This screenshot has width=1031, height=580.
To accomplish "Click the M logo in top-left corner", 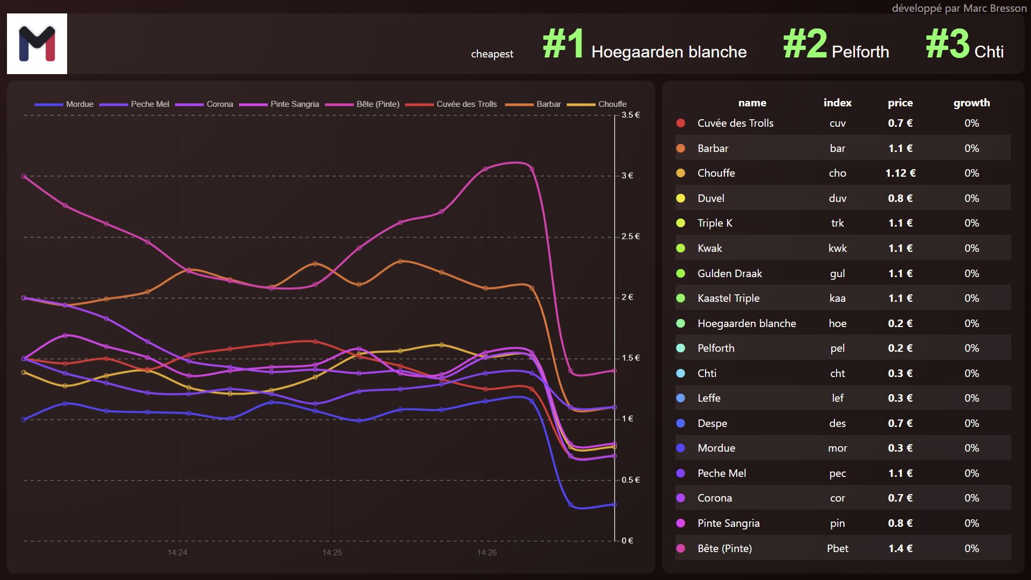I will point(37,44).
